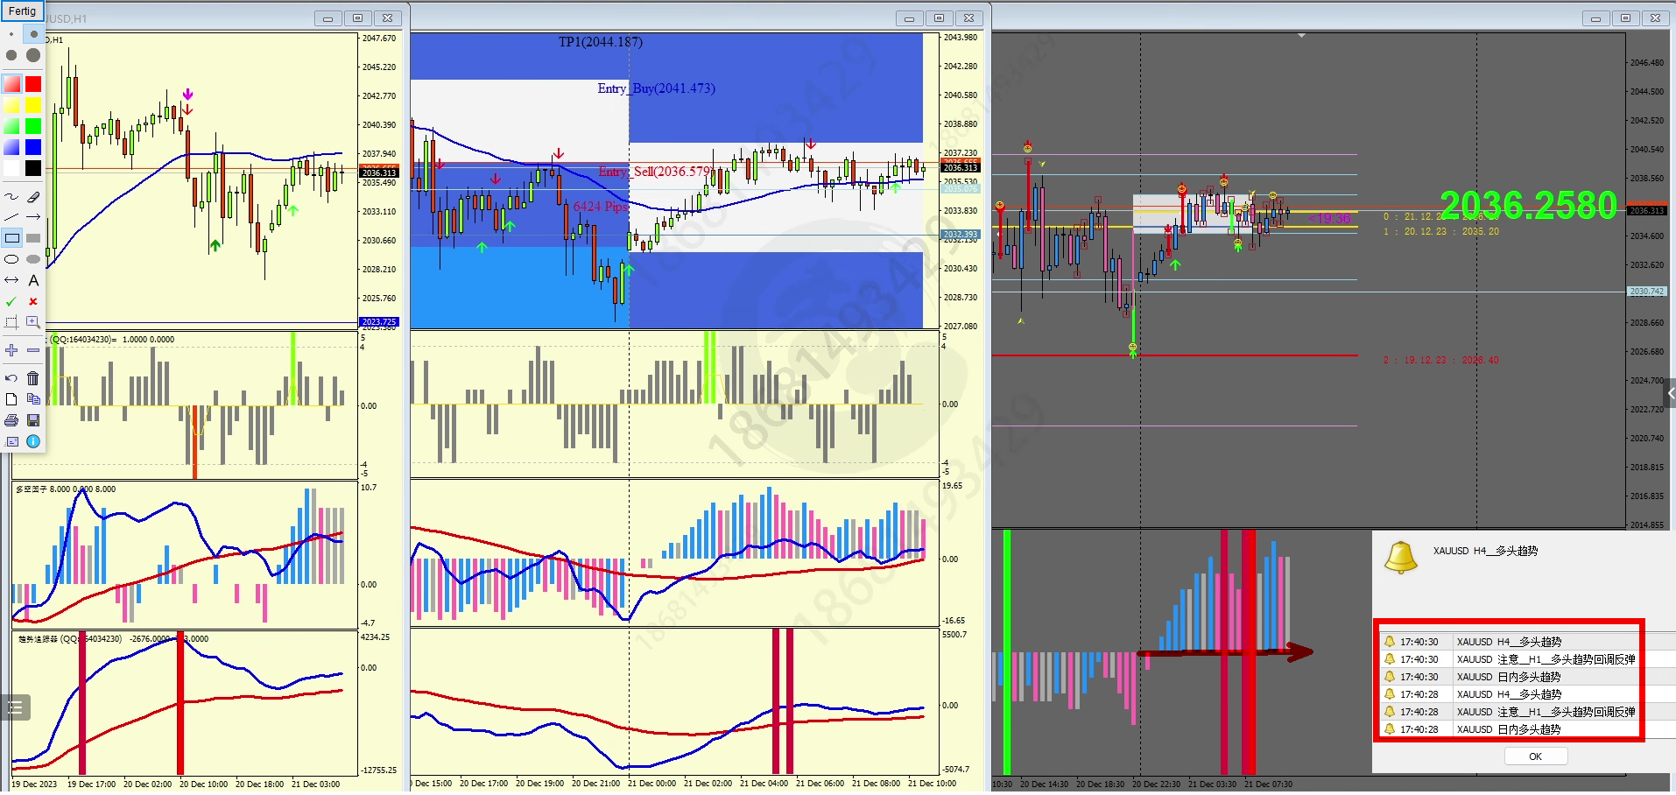Add a red X mark stamp
The image size is (1676, 795).
(33, 301)
